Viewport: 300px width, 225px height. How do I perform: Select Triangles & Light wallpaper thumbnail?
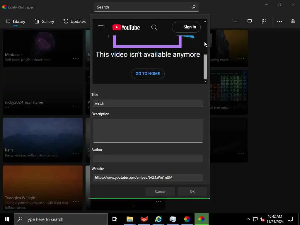coord(43,188)
